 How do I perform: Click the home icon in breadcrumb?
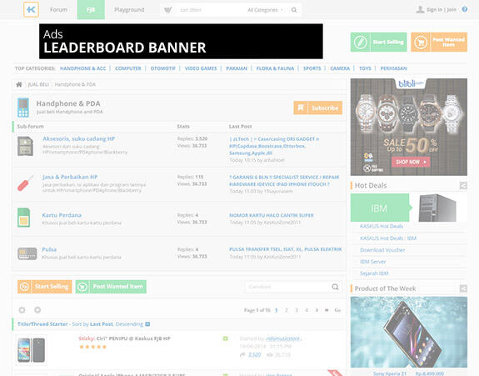point(19,84)
